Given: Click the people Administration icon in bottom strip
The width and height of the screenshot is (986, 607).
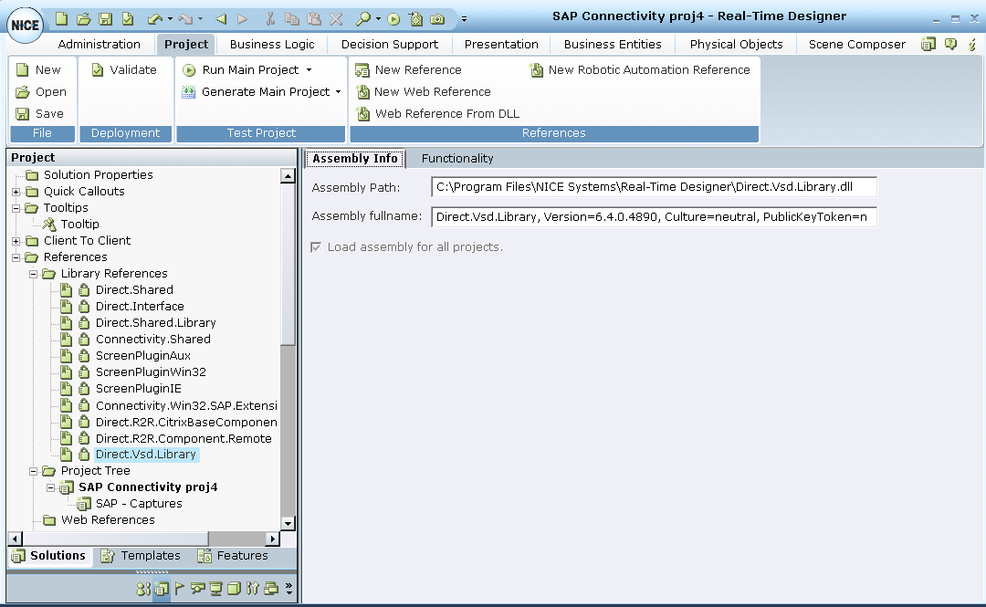Looking at the screenshot, I should click(143, 589).
